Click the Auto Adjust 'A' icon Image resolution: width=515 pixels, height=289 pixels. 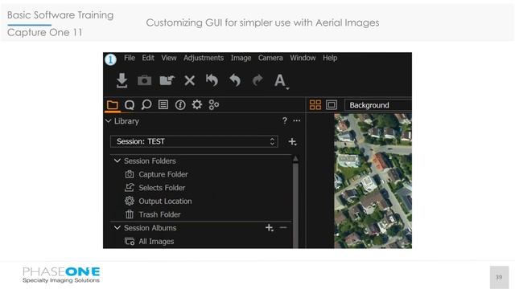click(x=279, y=80)
